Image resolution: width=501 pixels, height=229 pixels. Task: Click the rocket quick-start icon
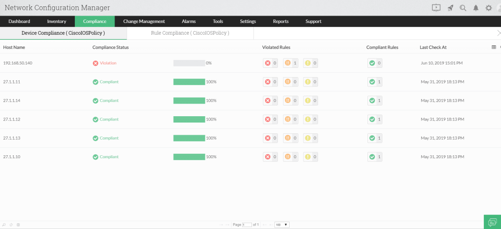(450, 8)
